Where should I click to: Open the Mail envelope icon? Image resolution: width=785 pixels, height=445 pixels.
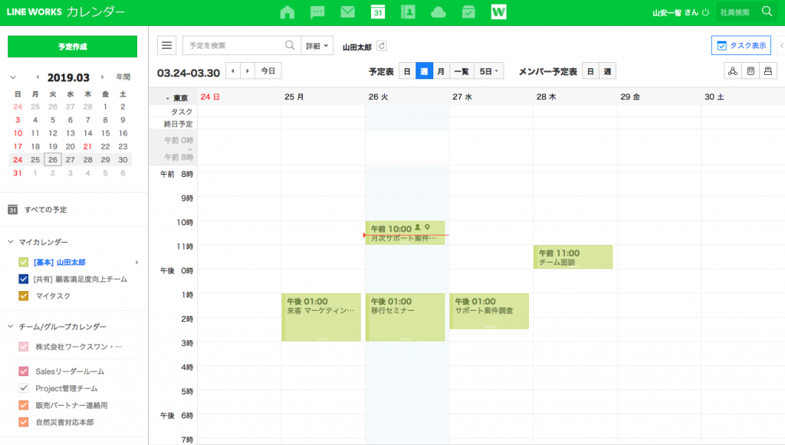(x=347, y=12)
